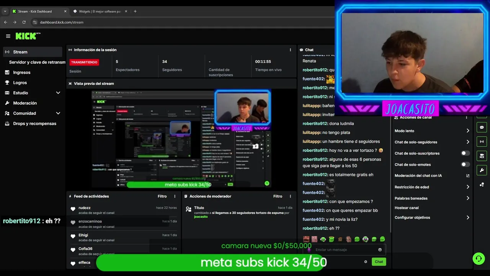Click the heart icon next to Elhigi

pos(73,236)
